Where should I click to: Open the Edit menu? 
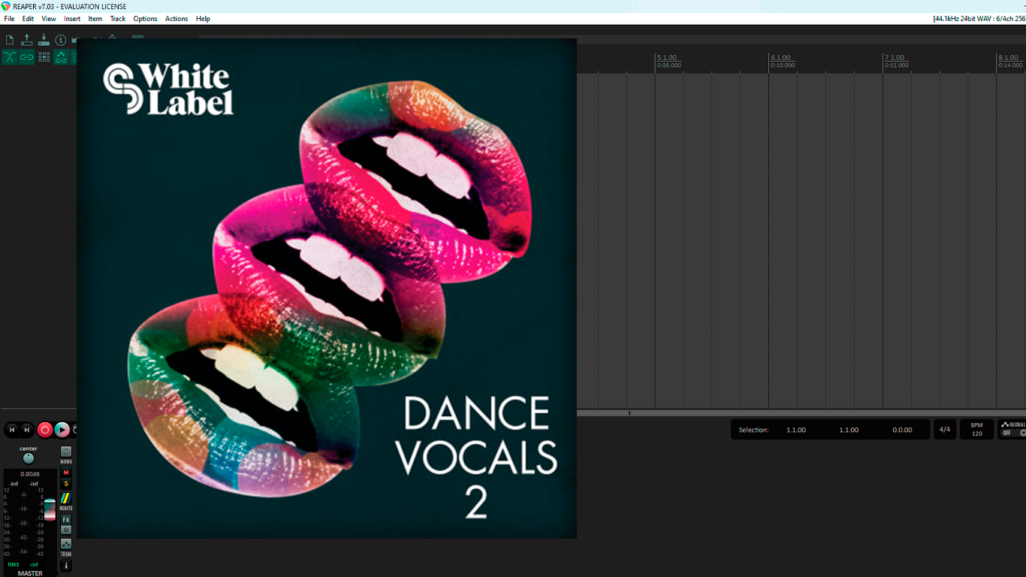(28, 19)
